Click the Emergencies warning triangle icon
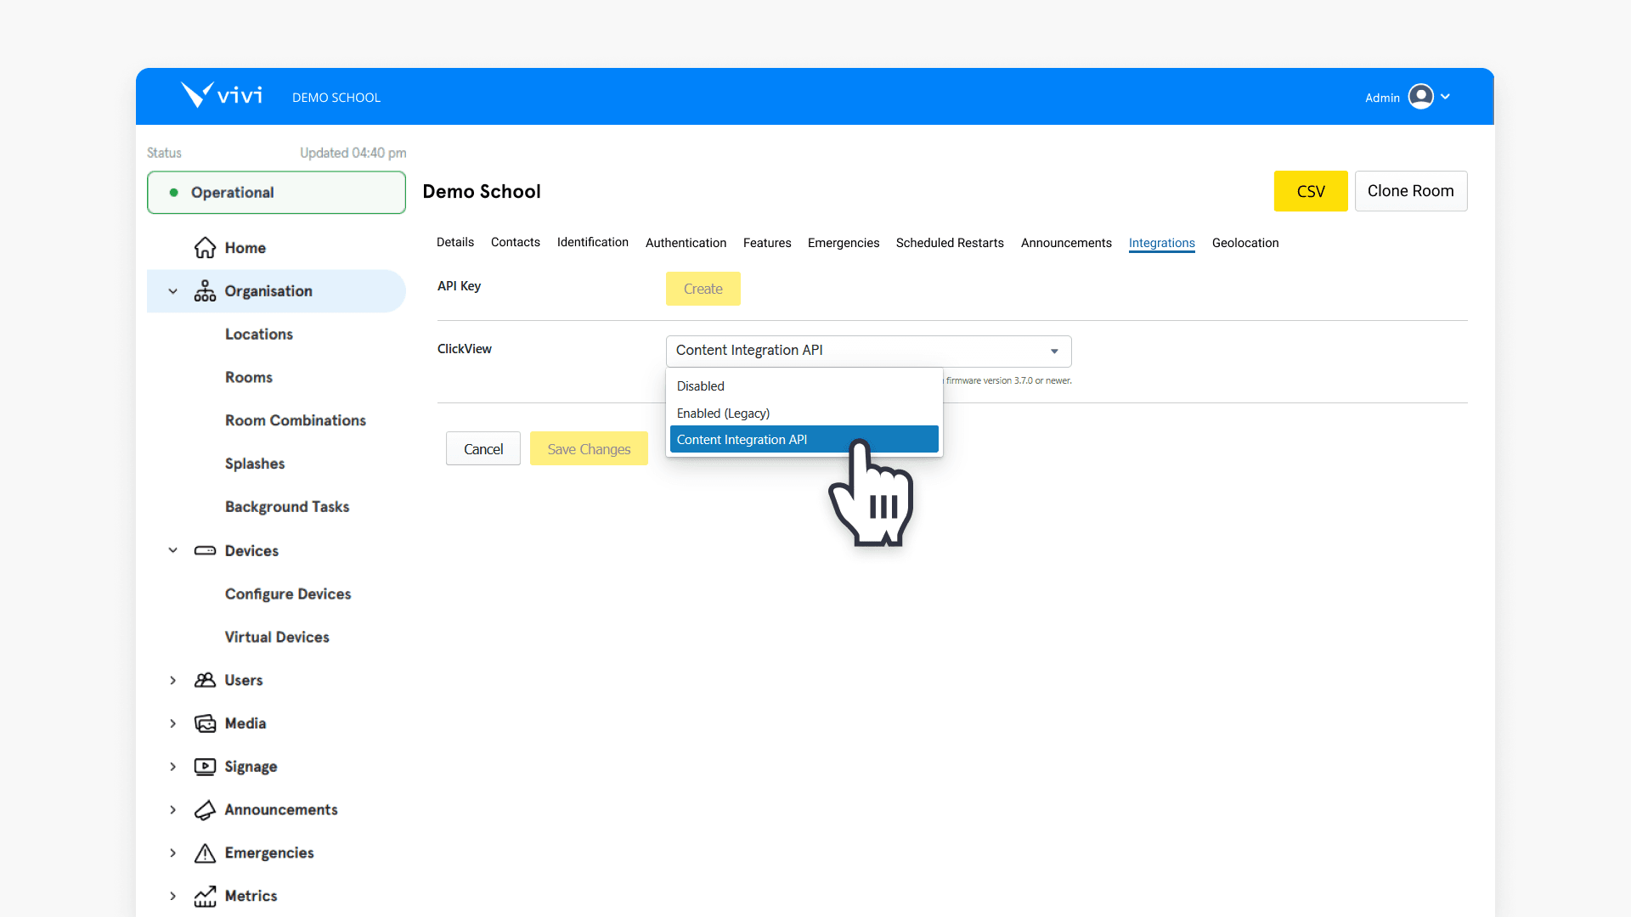The height and width of the screenshot is (917, 1631). pyautogui.click(x=205, y=852)
